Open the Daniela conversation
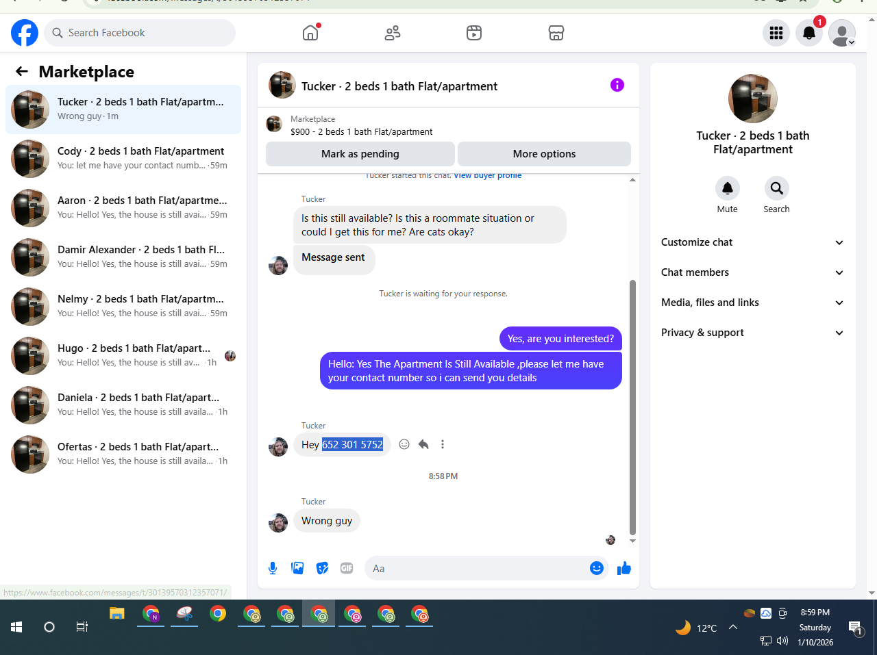 [x=123, y=405]
